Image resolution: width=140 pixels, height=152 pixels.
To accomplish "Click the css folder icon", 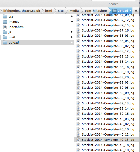I will (5, 16).
